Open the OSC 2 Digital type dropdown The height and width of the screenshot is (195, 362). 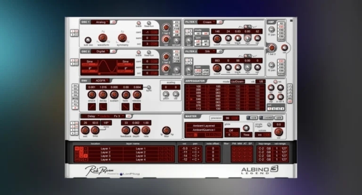point(100,51)
